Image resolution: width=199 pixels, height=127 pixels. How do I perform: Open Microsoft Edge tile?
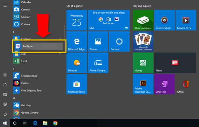77,42
